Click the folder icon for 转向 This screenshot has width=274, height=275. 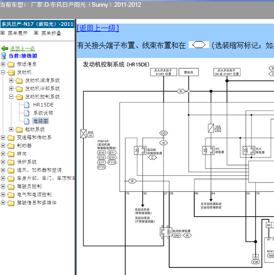tap(11, 154)
